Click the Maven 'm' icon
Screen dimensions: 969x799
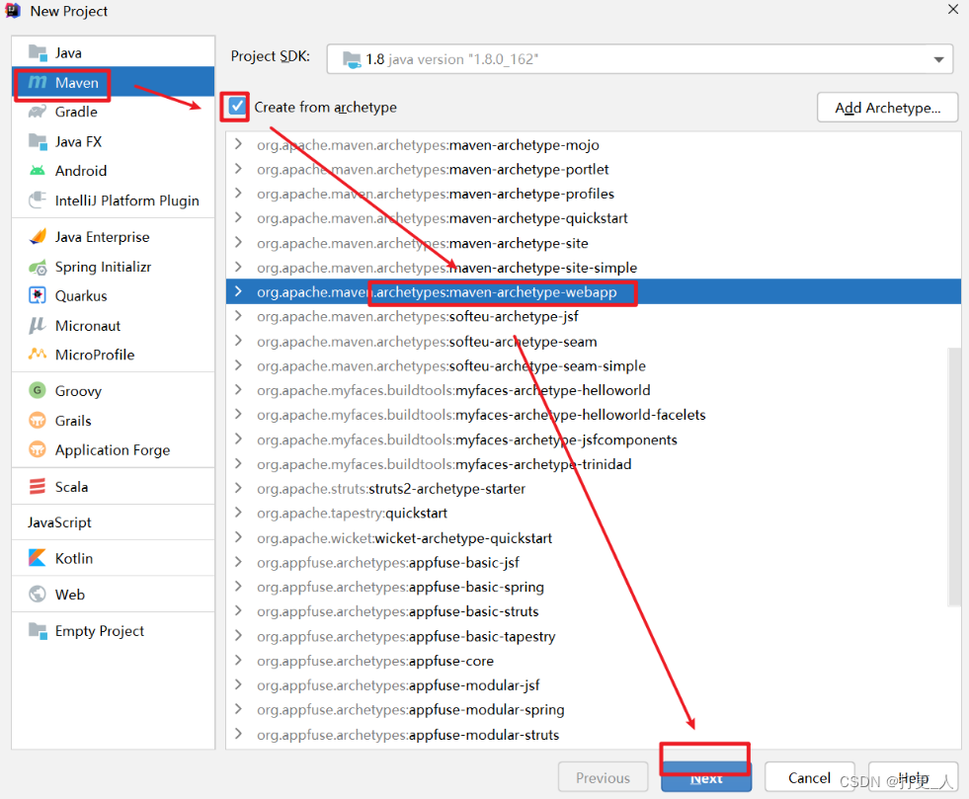coord(38,82)
